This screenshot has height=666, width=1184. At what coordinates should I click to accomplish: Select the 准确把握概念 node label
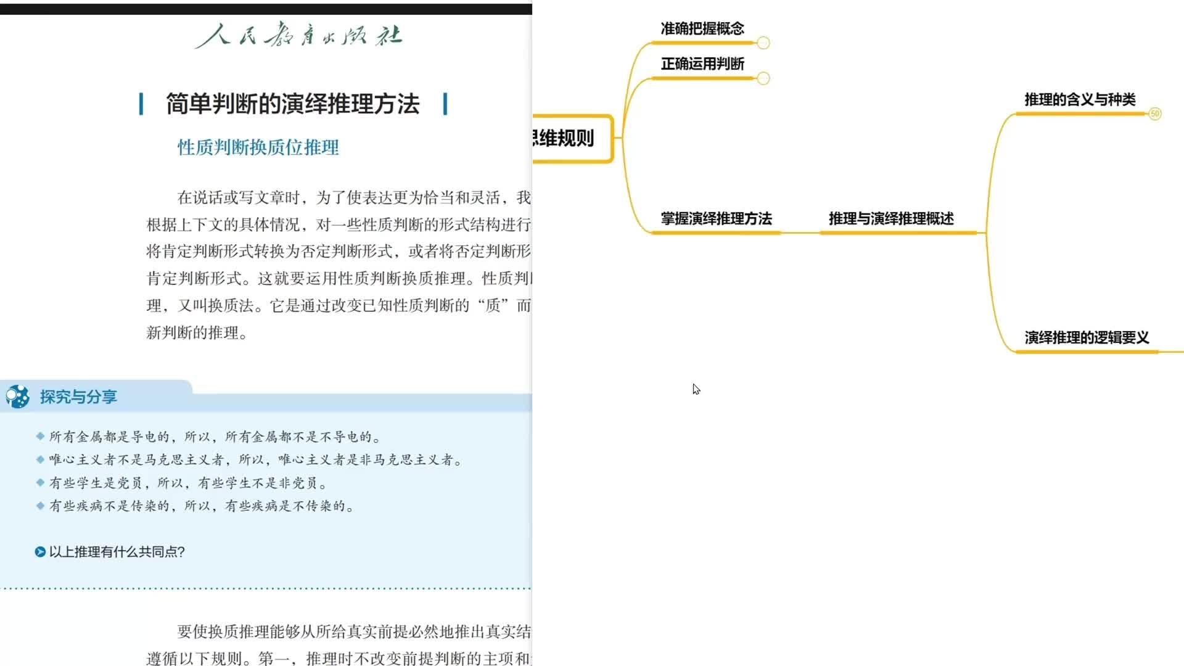702,28
